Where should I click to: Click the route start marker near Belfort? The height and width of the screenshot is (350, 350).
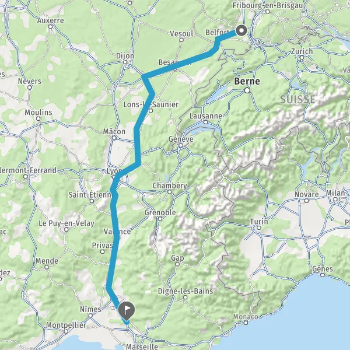click(x=242, y=30)
